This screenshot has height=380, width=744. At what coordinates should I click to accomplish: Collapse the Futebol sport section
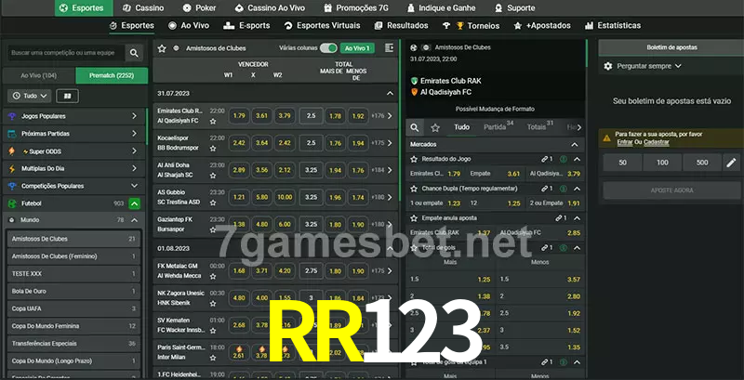point(134,203)
